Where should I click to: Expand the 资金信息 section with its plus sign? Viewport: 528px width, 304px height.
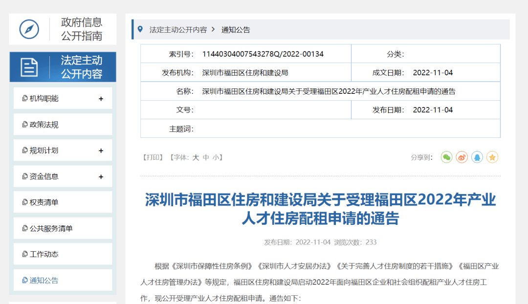click(x=101, y=177)
